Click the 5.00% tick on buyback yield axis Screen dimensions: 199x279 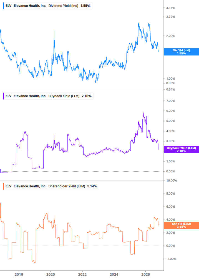[170, 121]
